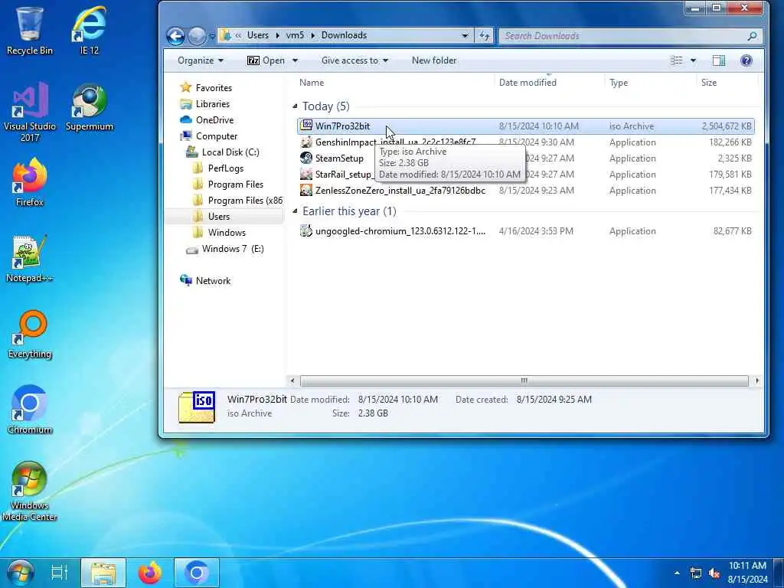Launch IE 12 desktop shortcut
The height and width of the screenshot is (588, 784).
point(90,30)
